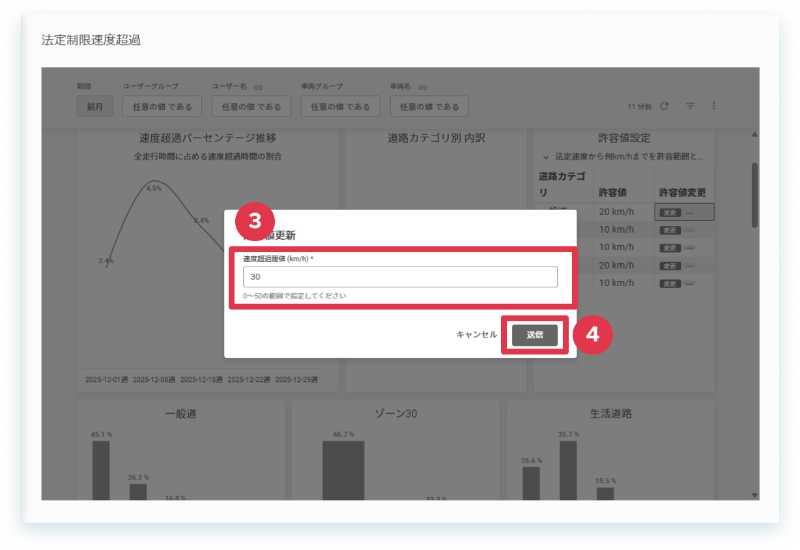Click the refresh icon beside 11 分前
The image size is (800, 550).
click(x=664, y=106)
